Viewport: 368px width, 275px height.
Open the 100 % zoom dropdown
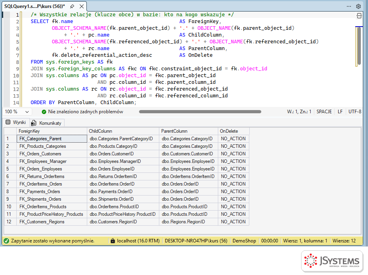(x=17, y=112)
